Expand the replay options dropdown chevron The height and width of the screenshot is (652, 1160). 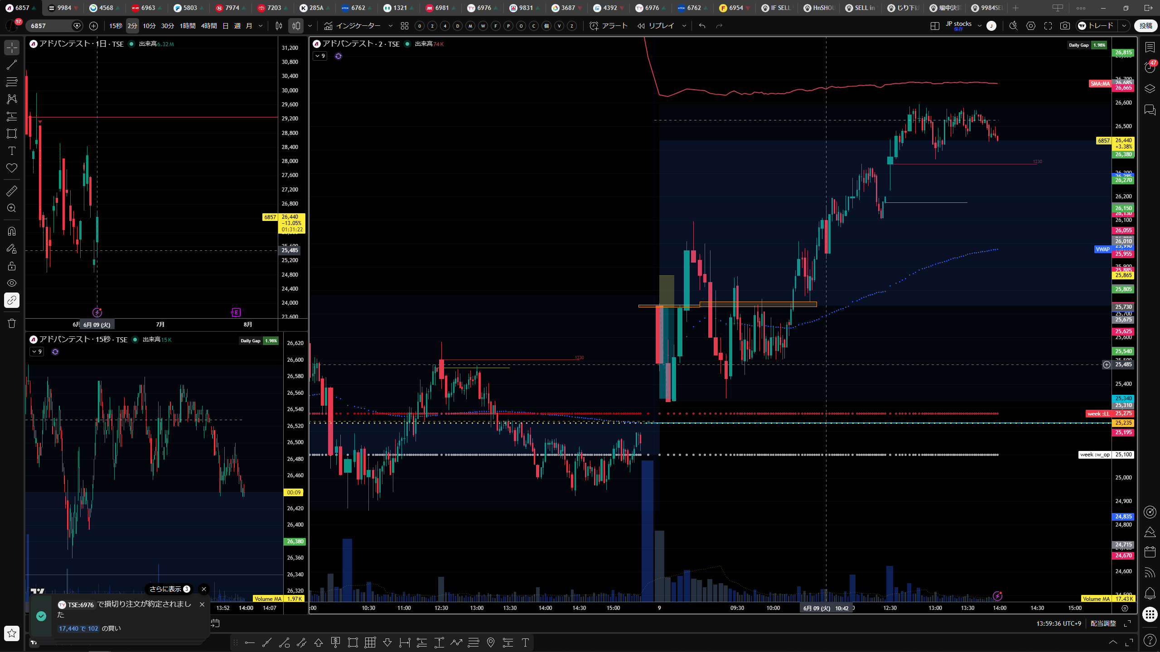[684, 26]
